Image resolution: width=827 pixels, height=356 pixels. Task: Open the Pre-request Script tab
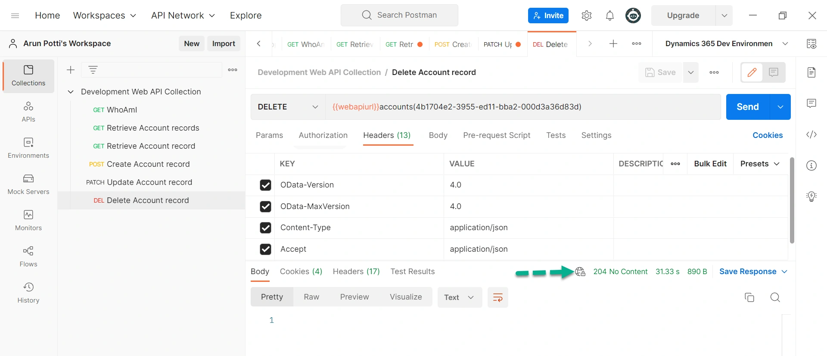pos(497,135)
